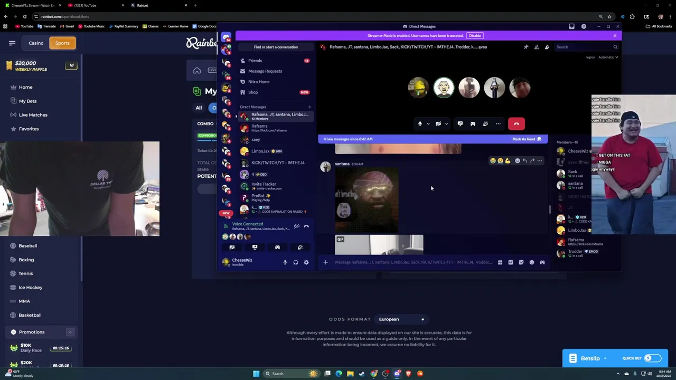Image resolution: width=676 pixels, height=380 pixels.
Task: Mute microphone in call controls
Action: [420, 124]
